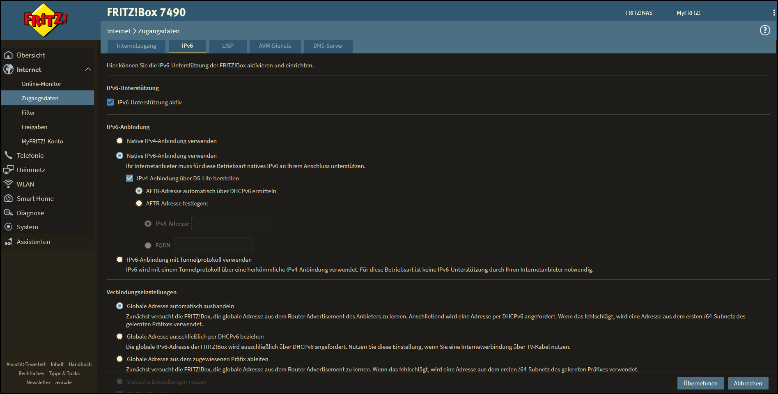Viewport: 778px width, 394px height.
Task: Open the Rechtliches footer link
Action: click(31, 373)
